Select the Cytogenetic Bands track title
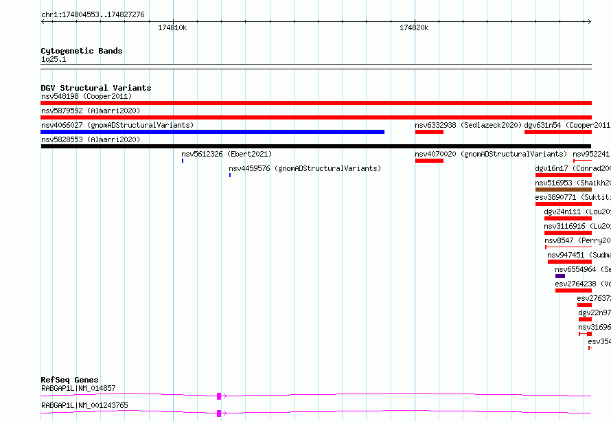Screen dimensions: 611x421 click(x=82, y=51)
